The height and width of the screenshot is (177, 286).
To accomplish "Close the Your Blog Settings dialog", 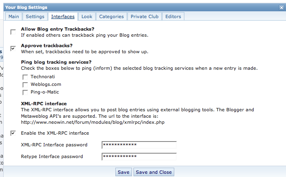I will 281,7.
